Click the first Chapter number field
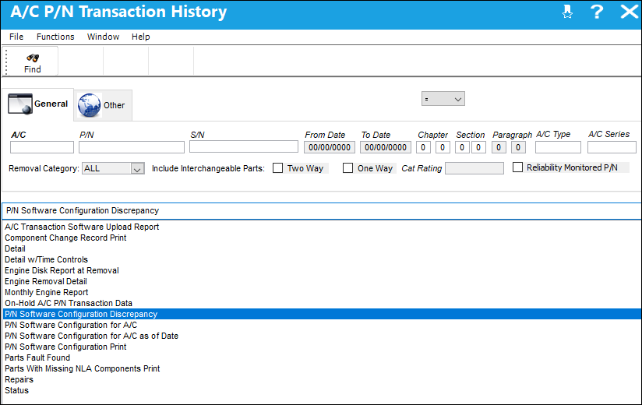Image resolution: width=642 pixels, height=405 pixels. 423,147
